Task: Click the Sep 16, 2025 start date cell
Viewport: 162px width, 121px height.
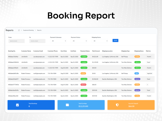Action: coord(64,57)
